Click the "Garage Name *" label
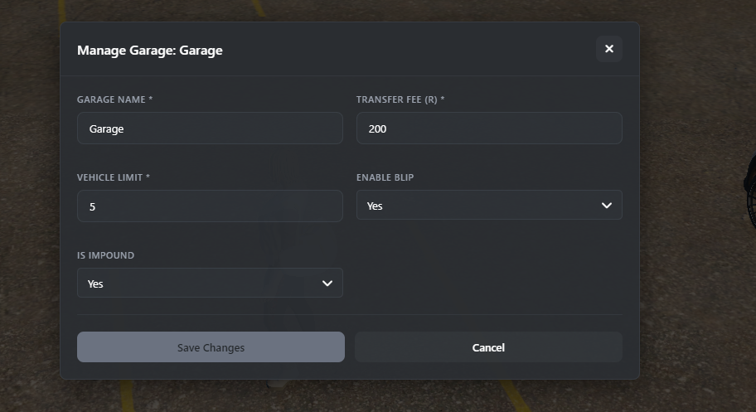Screen dimensions: 756x412 [115, 99]
